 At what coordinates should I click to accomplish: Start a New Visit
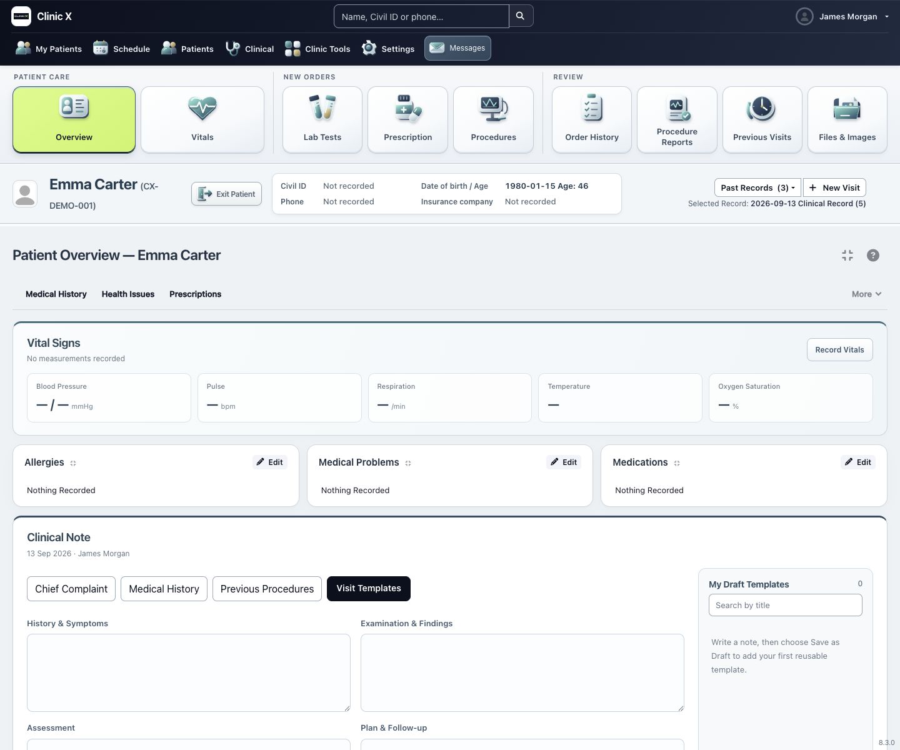click(x=834, y=187)
